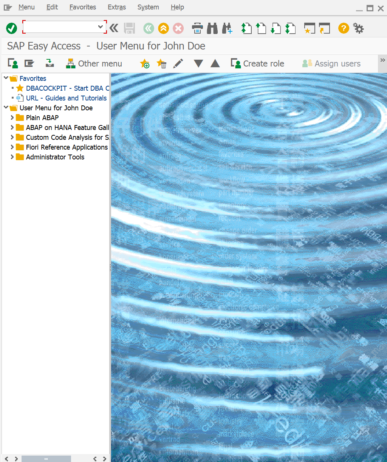387x462 pixels.
Task: Click the green Back icon
Action: (x=149, y=28)
